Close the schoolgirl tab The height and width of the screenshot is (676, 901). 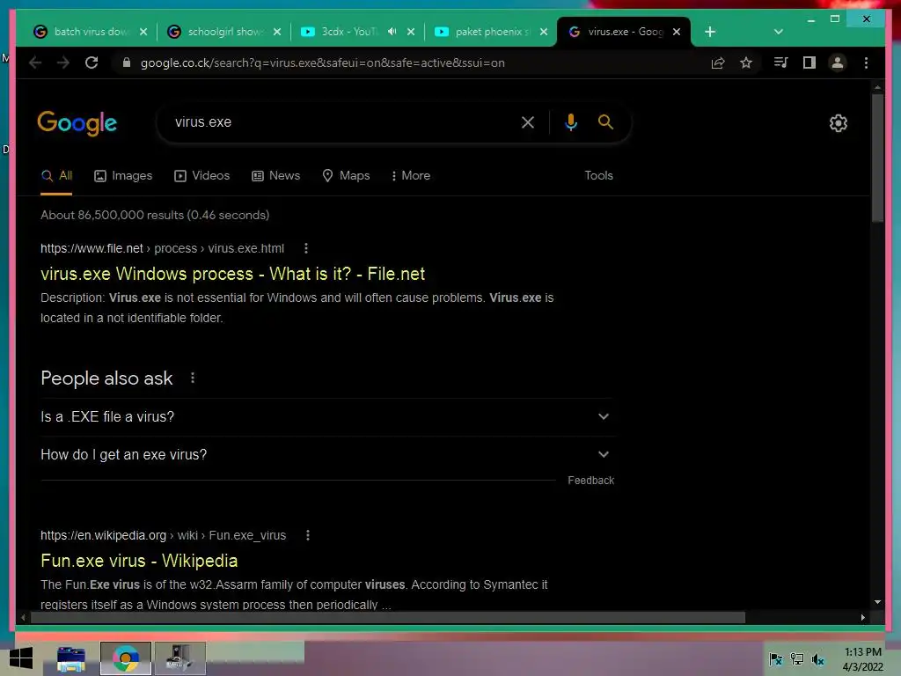[277, 32]
